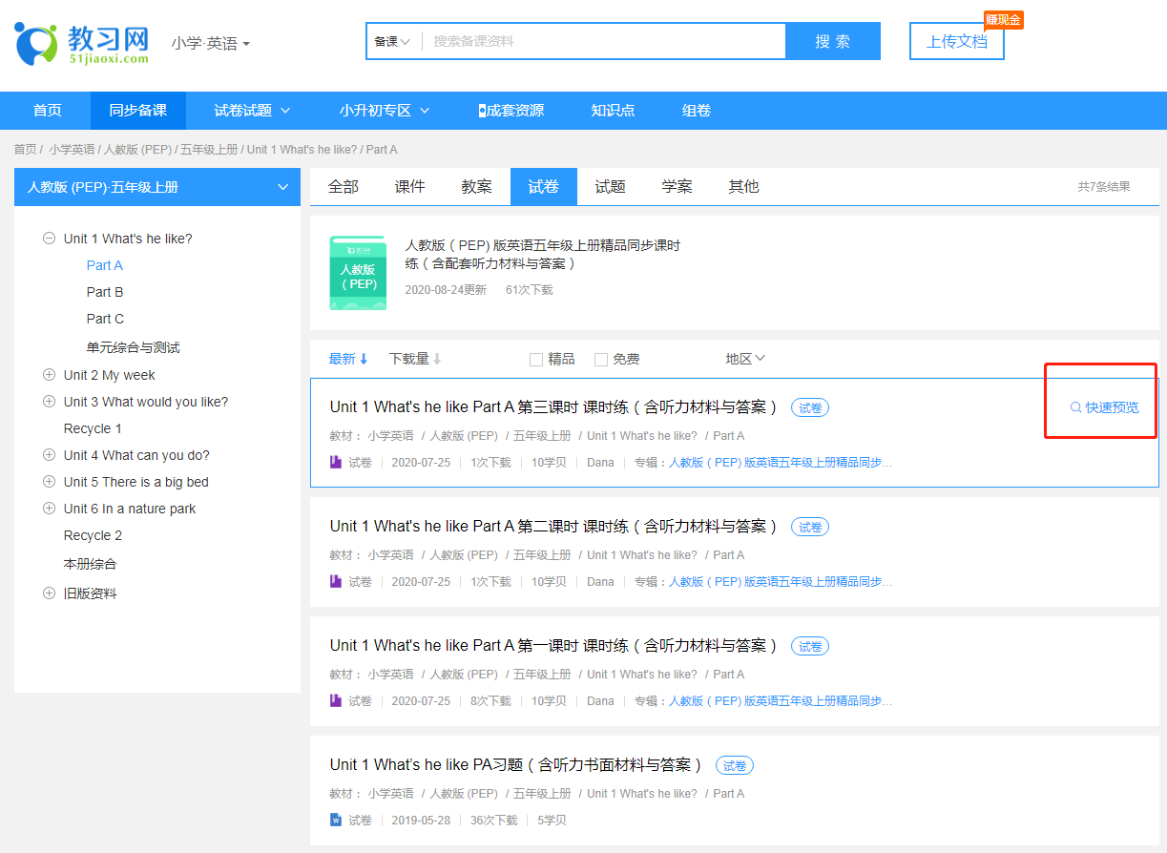Viewport: 1167px width, 853px height.
Task: Collapse the Unit 1 What's he like? node
Action: pyautogui.click(x=49, y=239)
